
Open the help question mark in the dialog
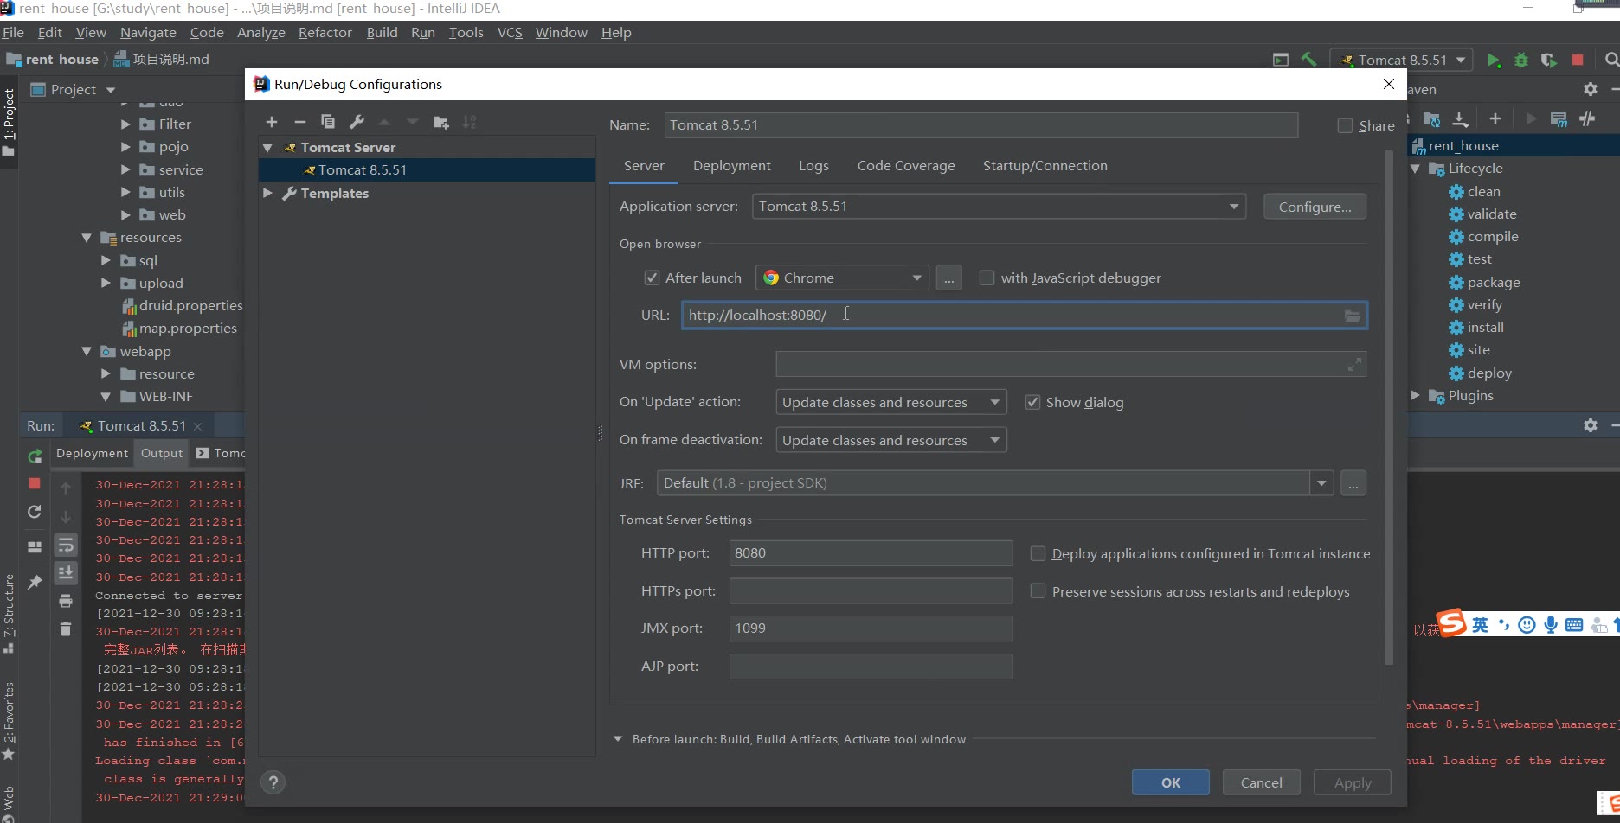coord(273,782)
